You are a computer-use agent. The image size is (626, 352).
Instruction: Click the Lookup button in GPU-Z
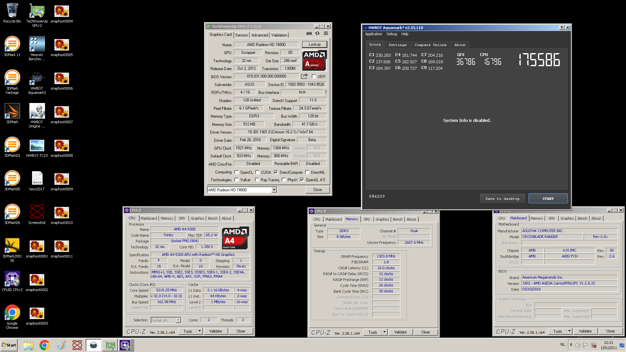click(314, 44)
